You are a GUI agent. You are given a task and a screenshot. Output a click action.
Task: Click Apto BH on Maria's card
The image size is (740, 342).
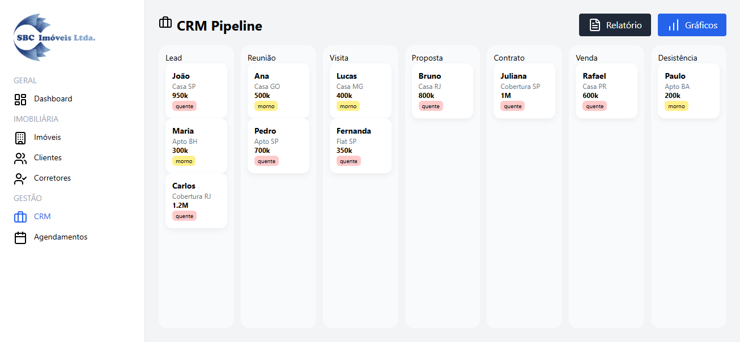click(185, 142)
